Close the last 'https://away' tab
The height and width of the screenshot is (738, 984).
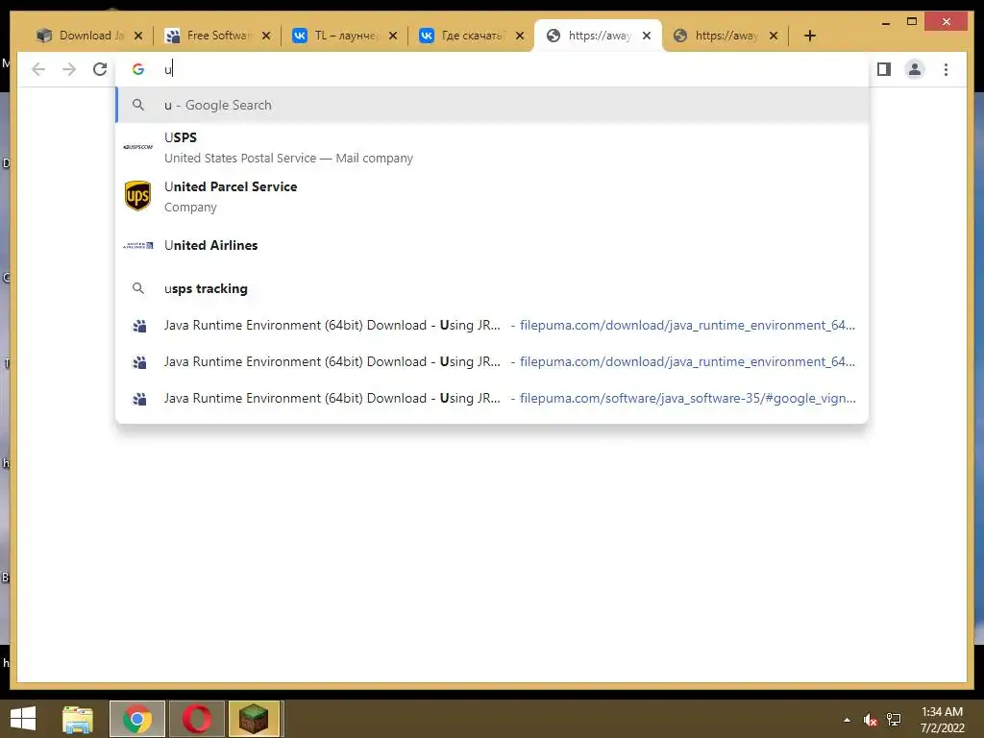[774, 36]
